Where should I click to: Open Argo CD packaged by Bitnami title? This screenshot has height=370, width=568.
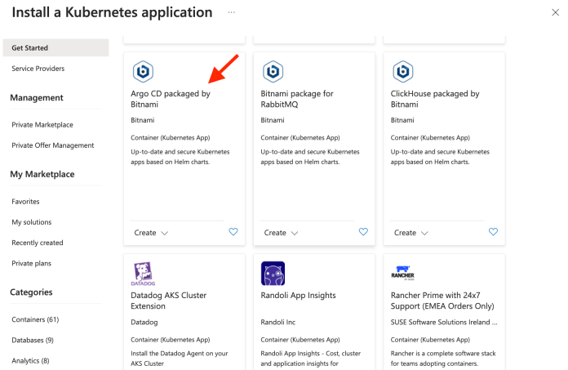pos(171,99)
